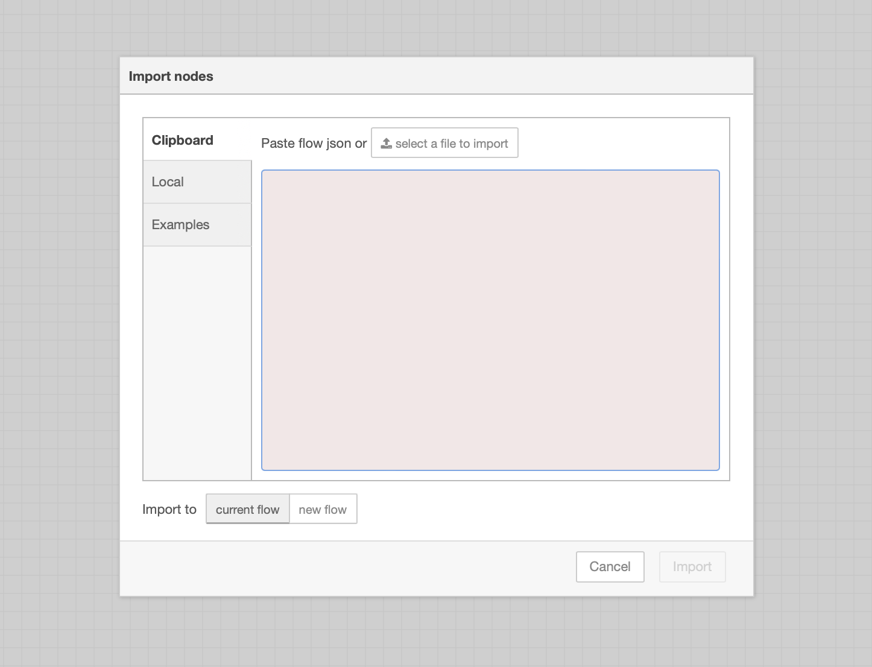This screenshot has height=667, width=872.
Task: Click the 'Import nodes' dialog title
Action: point(171,77)
